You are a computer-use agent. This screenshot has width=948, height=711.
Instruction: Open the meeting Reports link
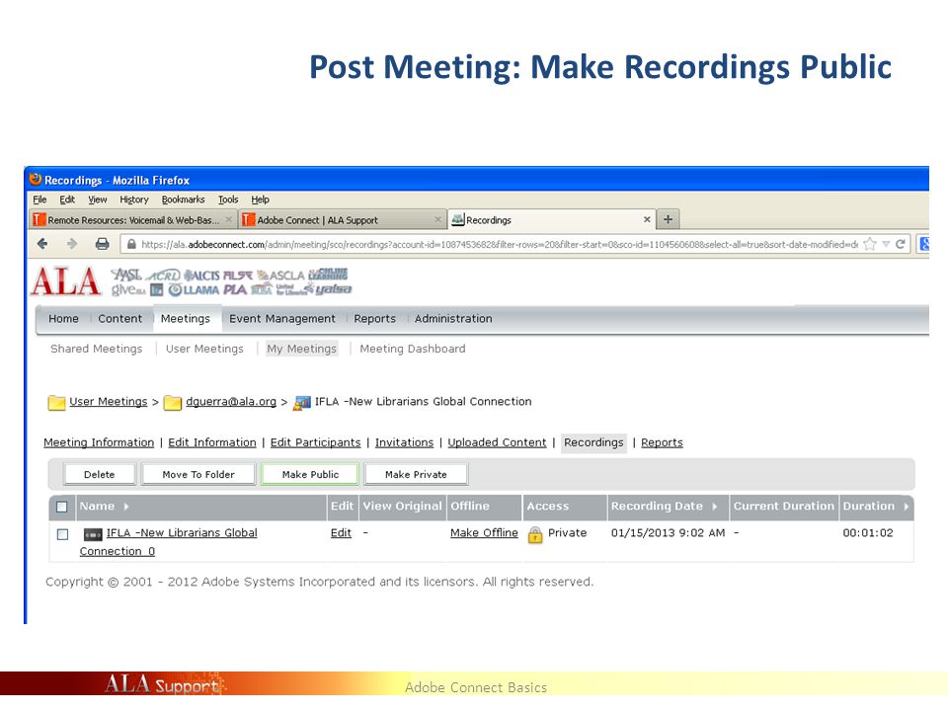[x=662, y=442]
